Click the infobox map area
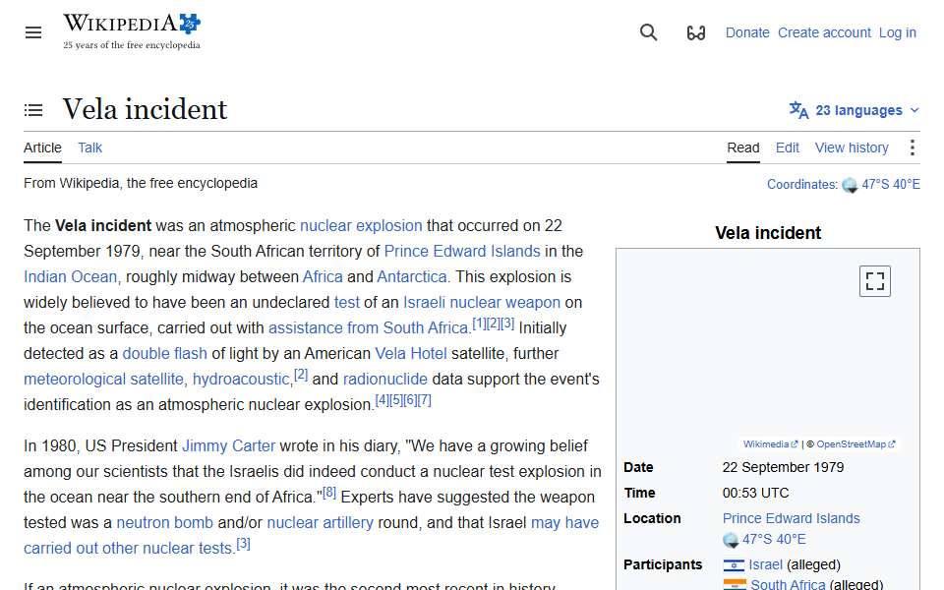The width and height of the screenshot is (944, 590). 768,352
